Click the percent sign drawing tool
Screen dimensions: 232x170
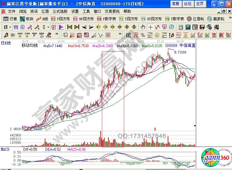(143, 34)
